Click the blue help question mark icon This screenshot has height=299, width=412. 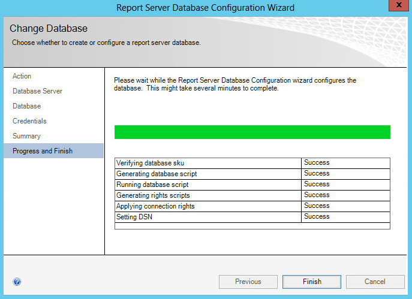point(17,282)
